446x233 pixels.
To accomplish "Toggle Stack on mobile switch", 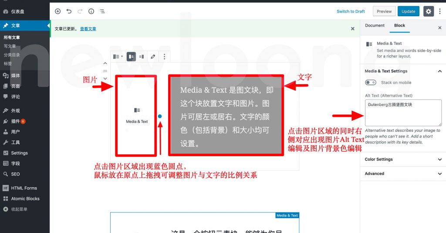I will coord(371,82).
